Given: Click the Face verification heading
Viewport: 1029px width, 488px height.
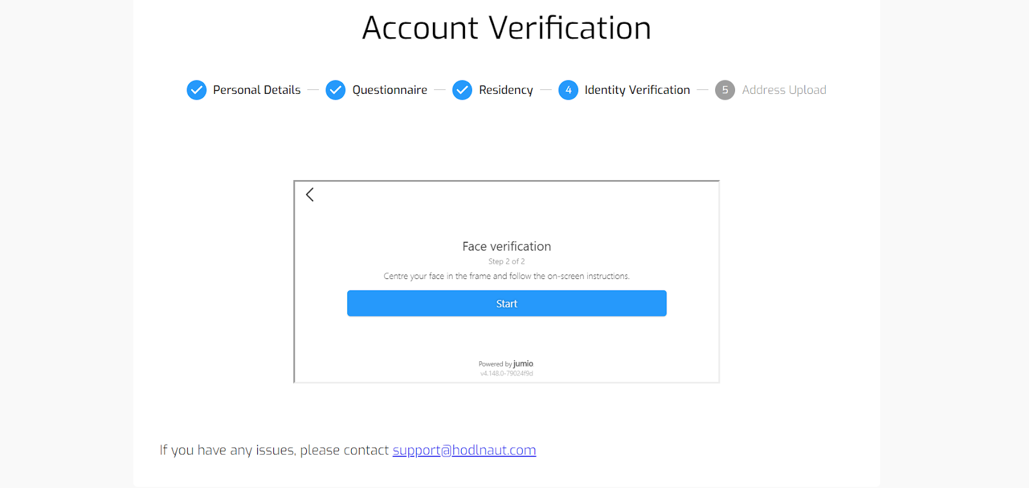Looking at the screenshot, I should click(x=506, y=246).
